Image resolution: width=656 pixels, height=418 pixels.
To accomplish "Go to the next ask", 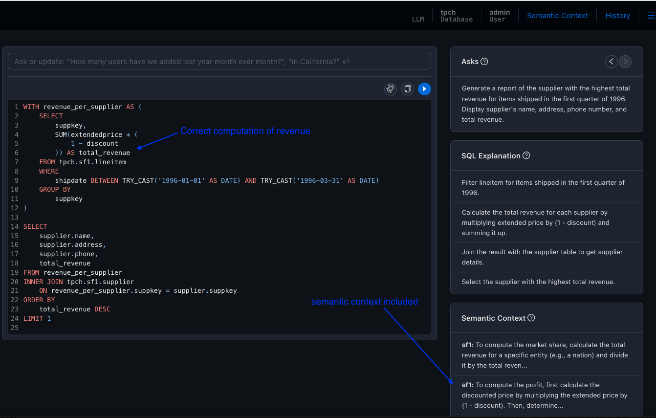I will pos(625,62).
